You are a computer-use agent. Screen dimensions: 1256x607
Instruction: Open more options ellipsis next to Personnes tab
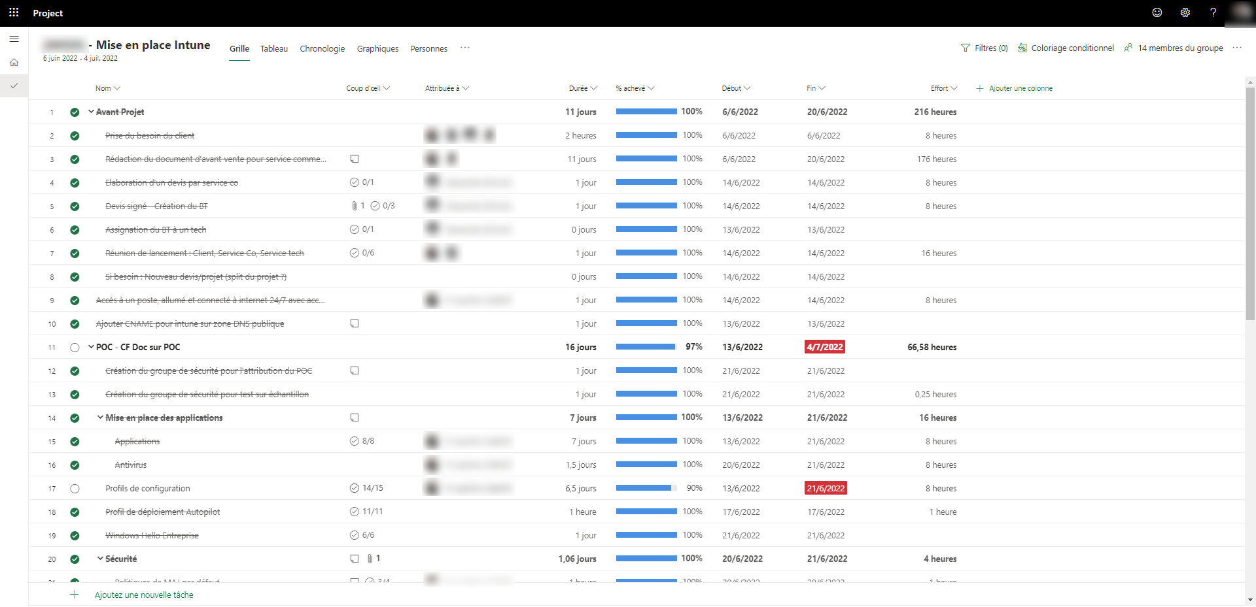pos(465,48)
